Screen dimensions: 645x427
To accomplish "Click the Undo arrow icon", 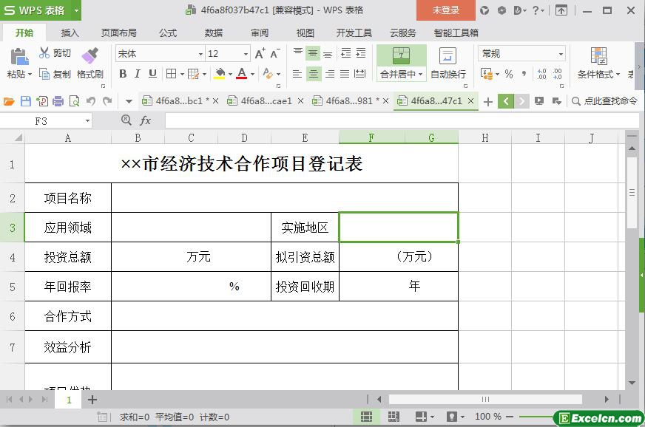I will (x=91, y=101).
